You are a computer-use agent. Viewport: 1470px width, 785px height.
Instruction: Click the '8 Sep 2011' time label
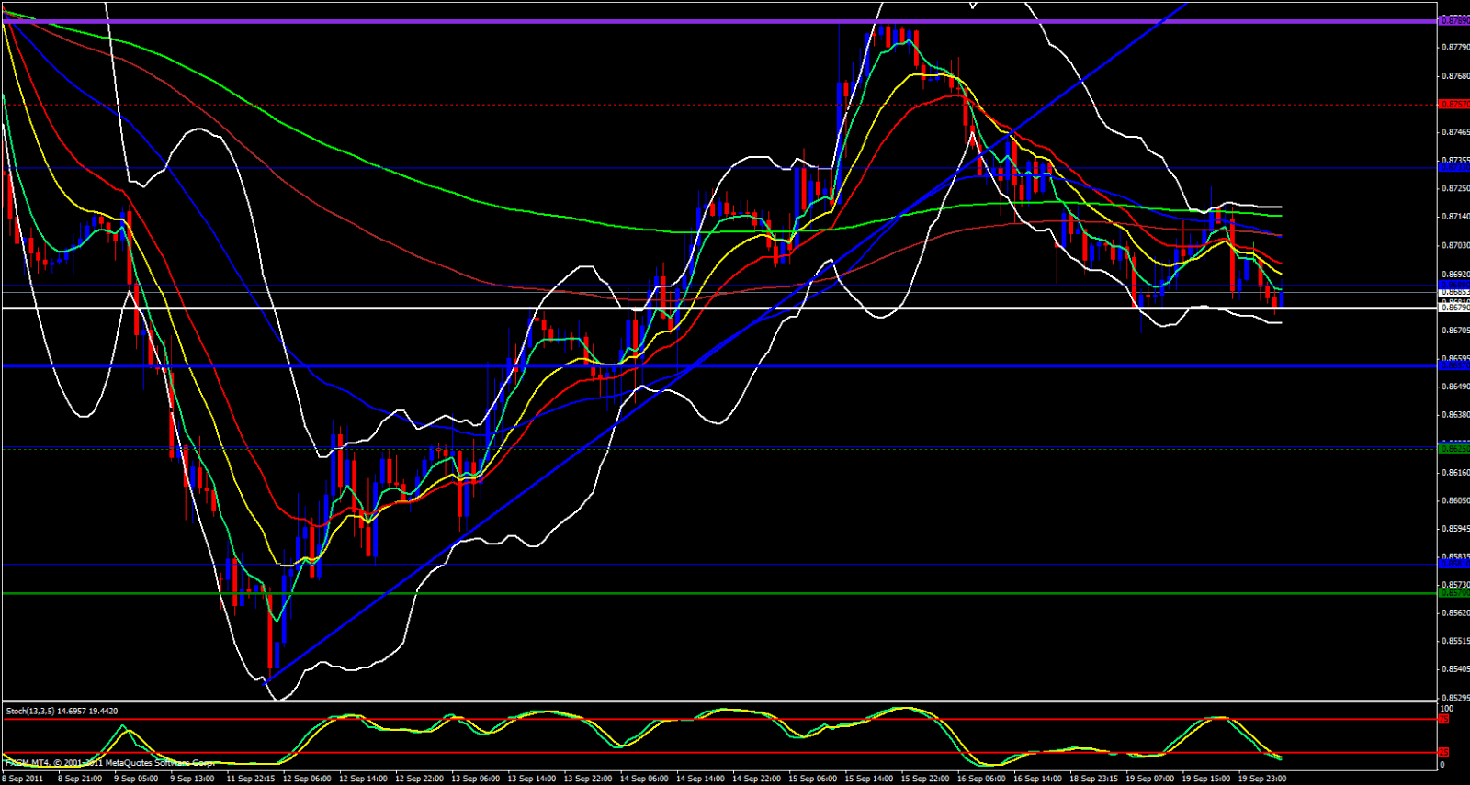click(23, 779)
